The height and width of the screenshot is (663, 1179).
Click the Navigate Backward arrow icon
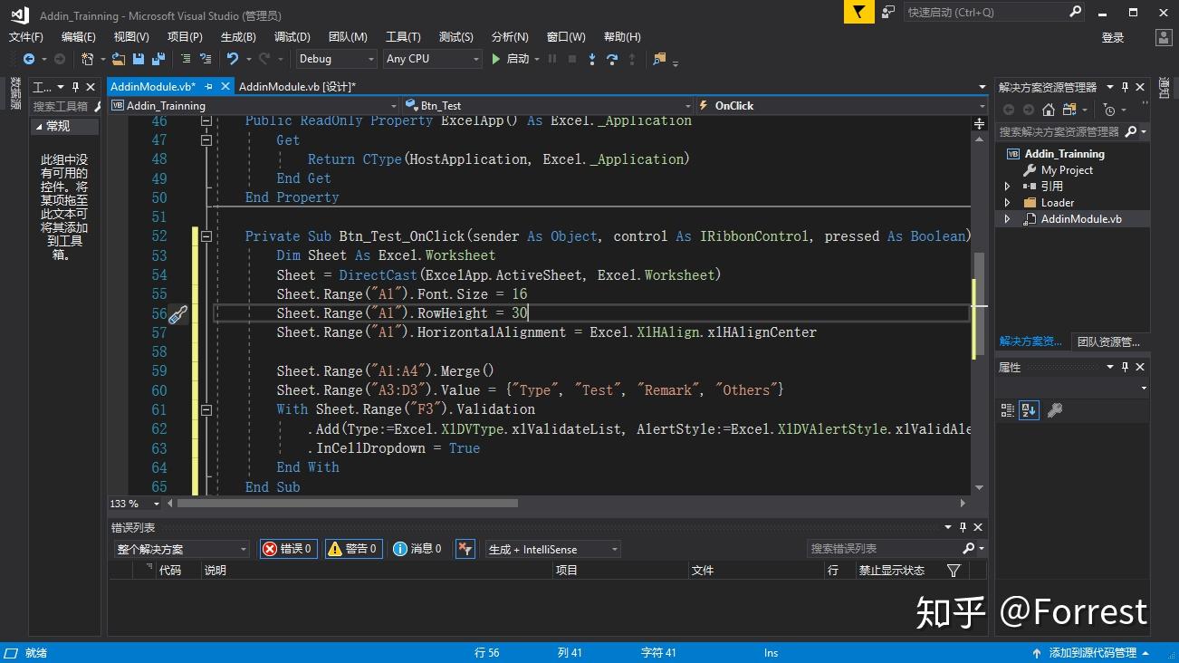tap(29, 59)
